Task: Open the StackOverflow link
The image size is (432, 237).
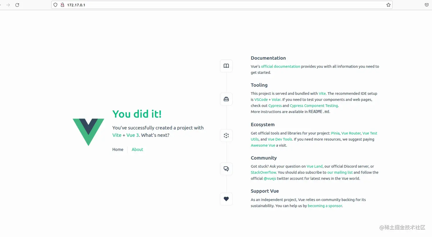Action: pos(263,172)
